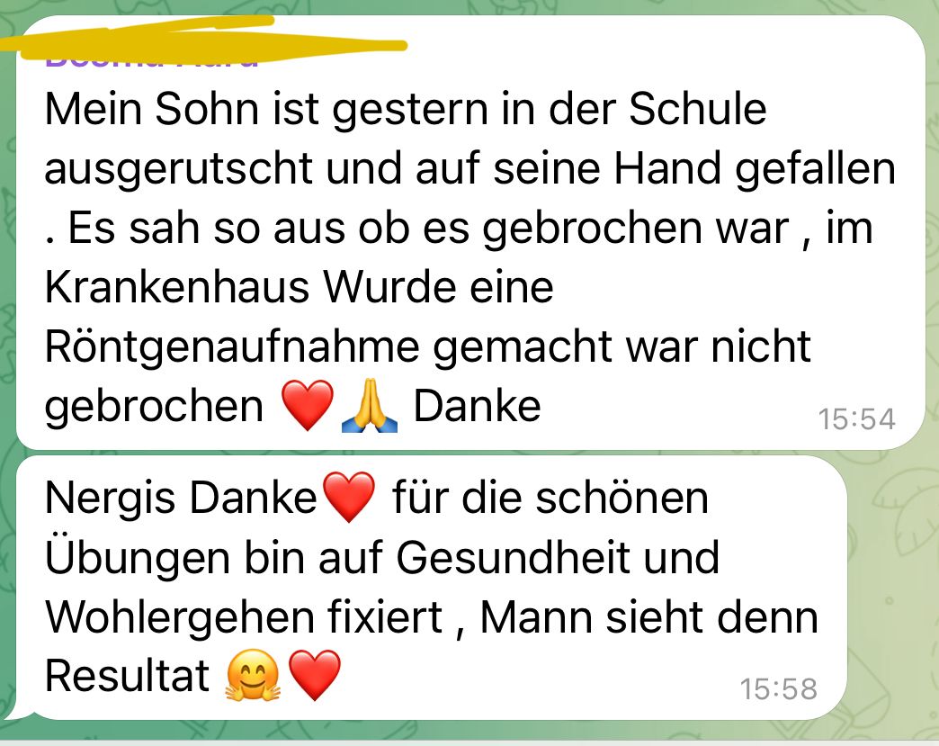Click the yellow scribble covering the name
Screen dimensions: 939x746
[203, 39]
